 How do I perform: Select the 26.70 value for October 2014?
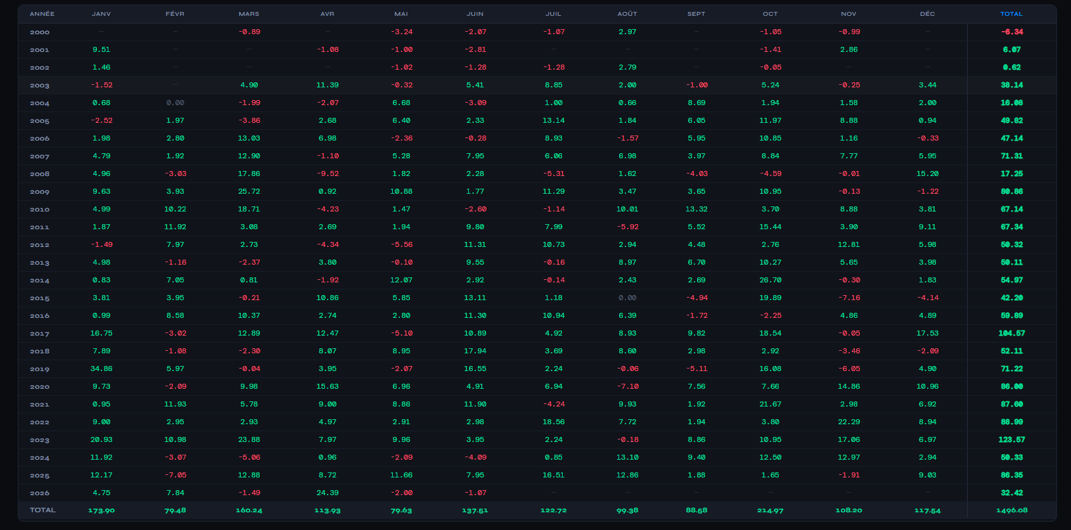(x=771, y=280)
